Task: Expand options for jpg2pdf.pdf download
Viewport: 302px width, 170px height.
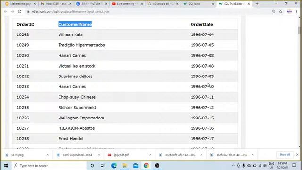Action: 150,155
